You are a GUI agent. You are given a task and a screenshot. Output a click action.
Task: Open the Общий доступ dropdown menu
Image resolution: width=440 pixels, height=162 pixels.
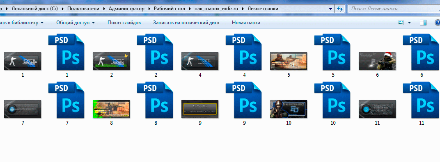pyautogui.click(x=76, y=23)
